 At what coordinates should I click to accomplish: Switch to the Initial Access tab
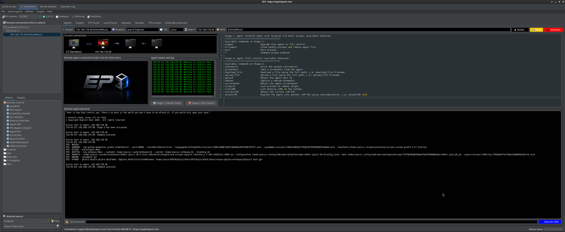pyautogui.click(x=9, y=7)
